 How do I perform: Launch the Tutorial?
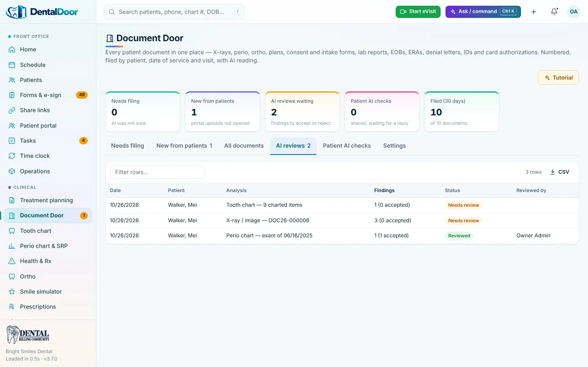[x=558, y=77]
